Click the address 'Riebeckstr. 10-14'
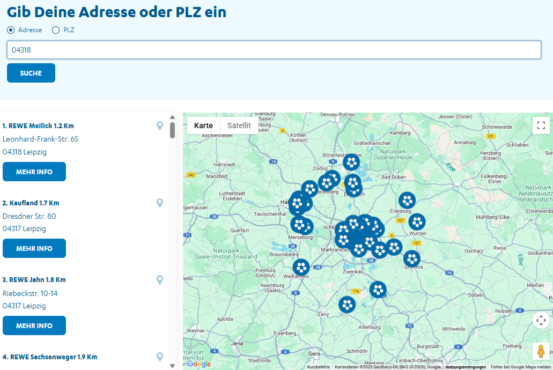553x370 pixels. (30, 293)
